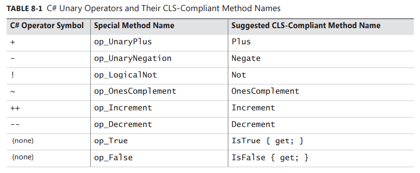Image resolution: width=420 pixels, height=173 pixels.
Task: Click the op_UnaryNegation text
Action: coord(133,58)
